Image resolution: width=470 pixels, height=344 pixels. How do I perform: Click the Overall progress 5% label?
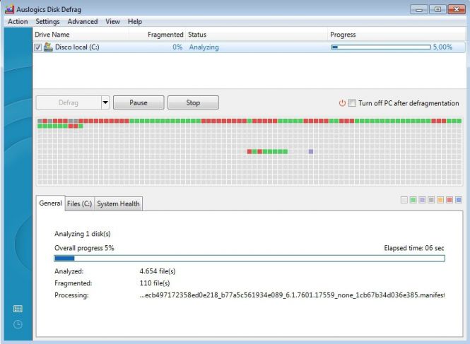(x=84, y=248)
